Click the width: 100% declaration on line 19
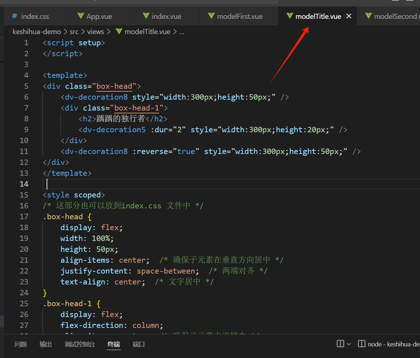Image resolution: width=420 pixels, height=358 pixels. pyautogui.click(x=87, y=238)
